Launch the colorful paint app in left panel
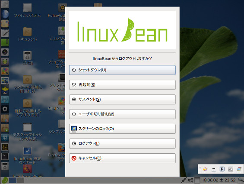The height and width of the screenshot is (184, 244). point(5,71)
